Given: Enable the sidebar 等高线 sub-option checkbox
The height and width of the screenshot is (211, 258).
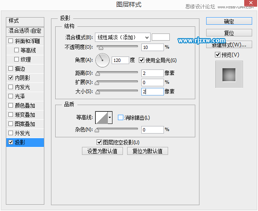Looking at the screenshot, I should coord(16,50).
